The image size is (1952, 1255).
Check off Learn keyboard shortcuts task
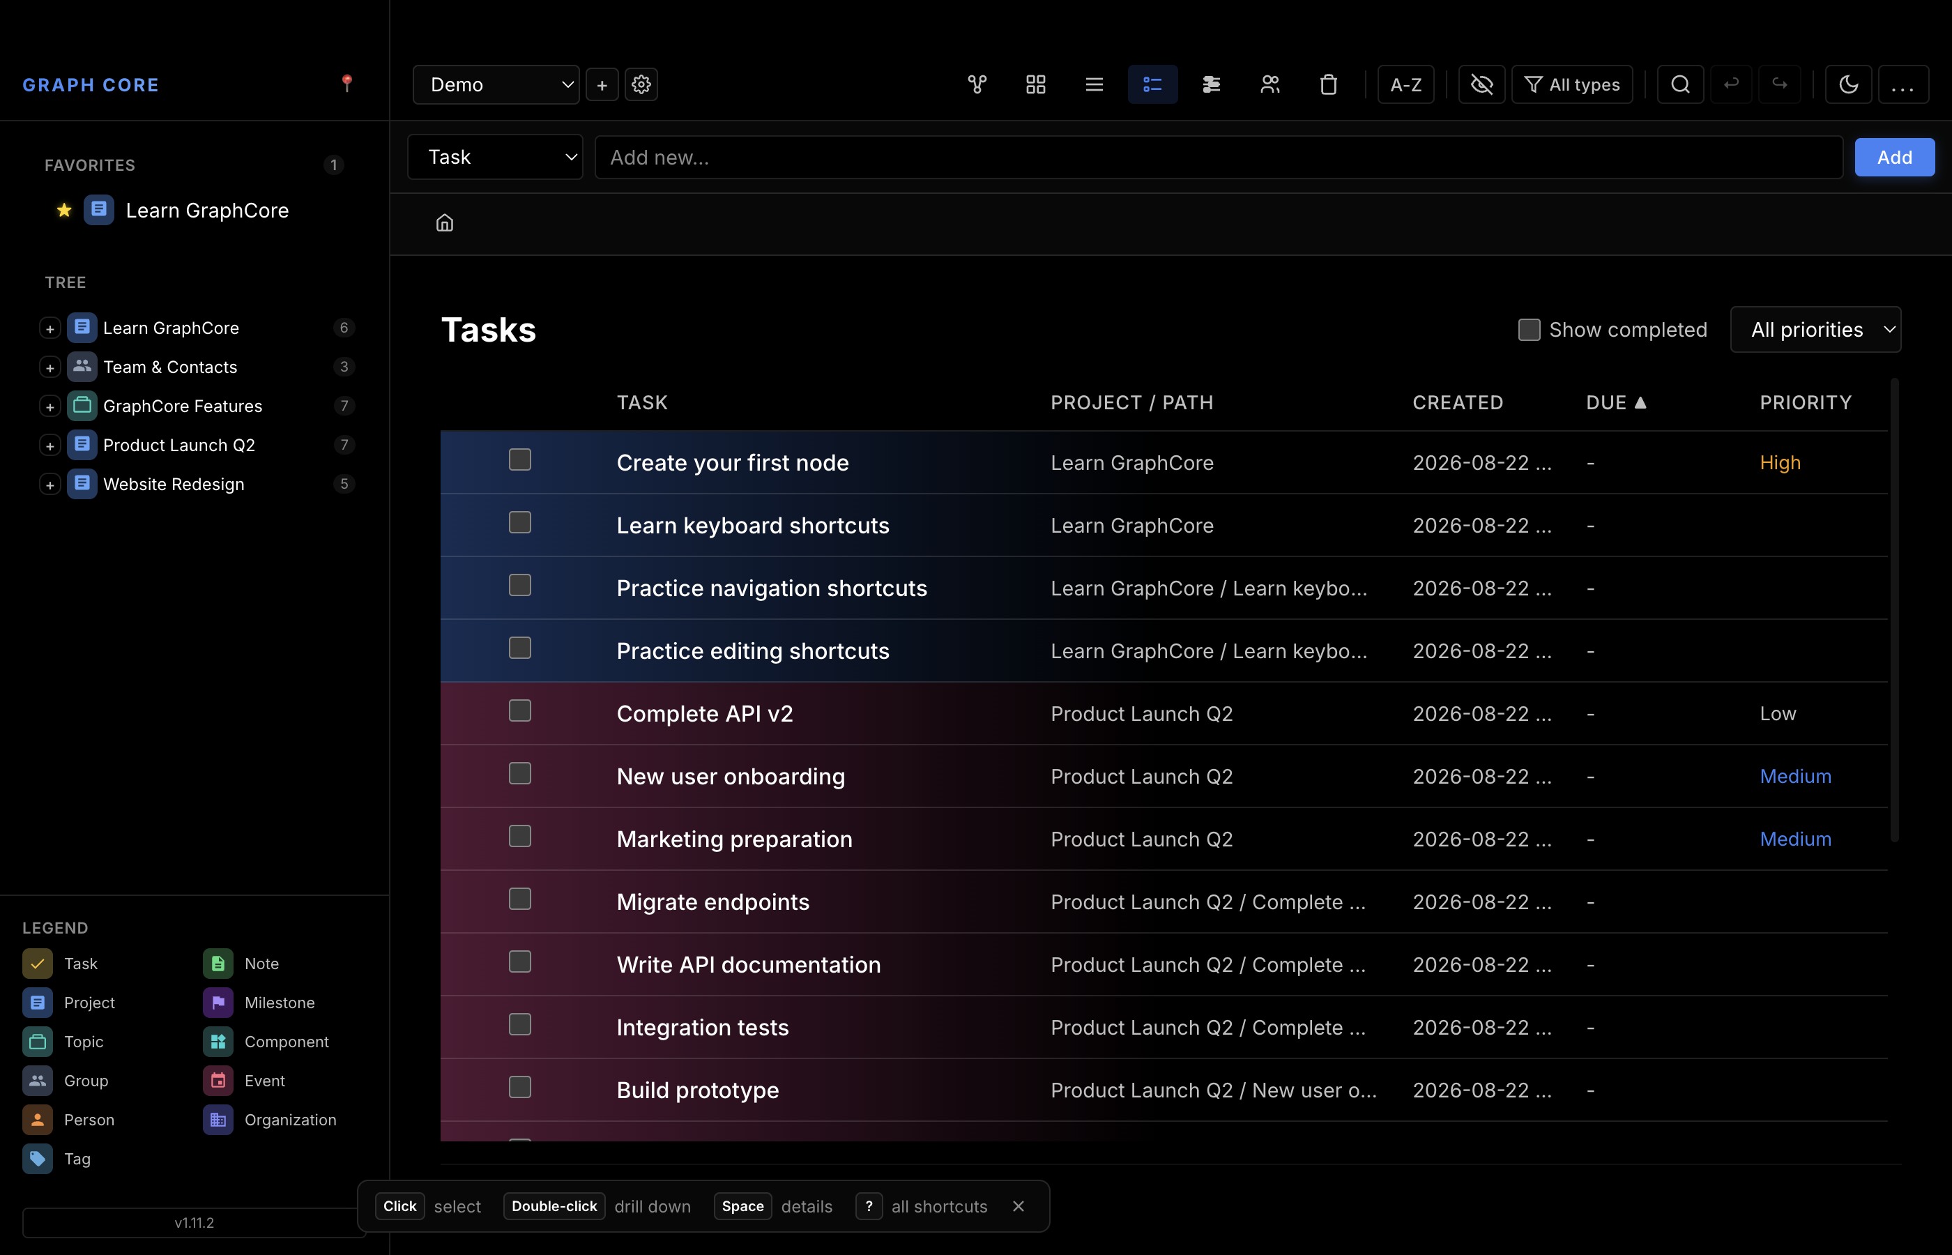pos(520,523)
